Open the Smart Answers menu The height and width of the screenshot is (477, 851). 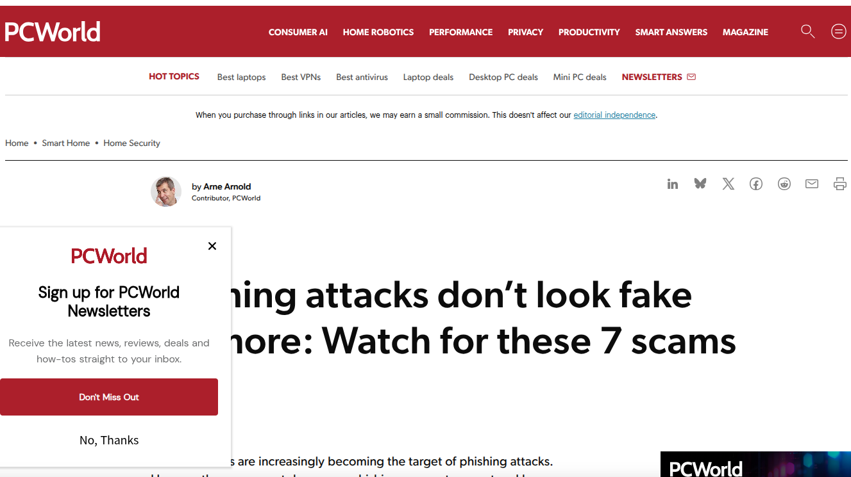click(x=671, y=32)
